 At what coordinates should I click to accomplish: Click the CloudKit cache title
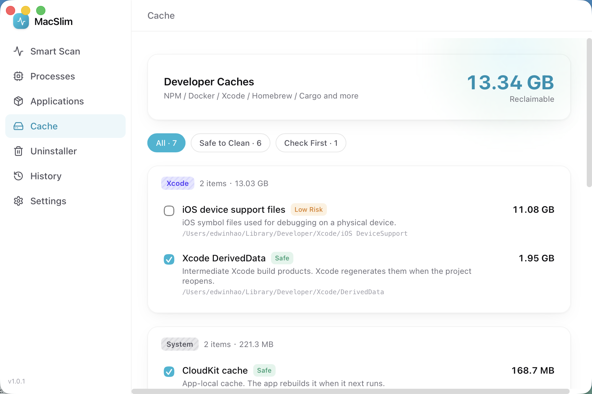coord(215,370)
